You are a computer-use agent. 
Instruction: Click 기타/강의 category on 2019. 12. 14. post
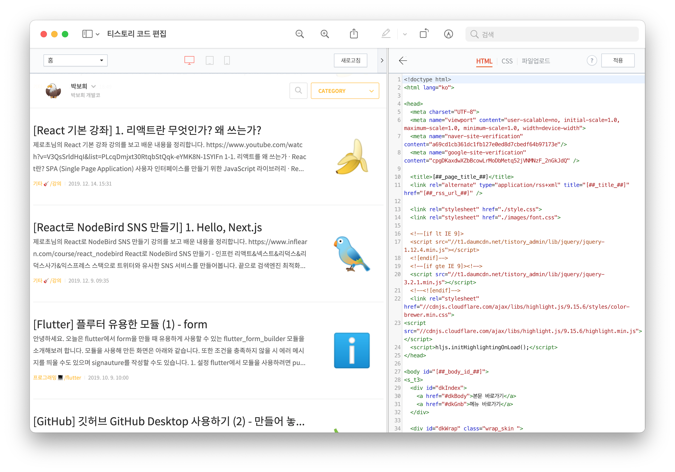click(47, 183)
